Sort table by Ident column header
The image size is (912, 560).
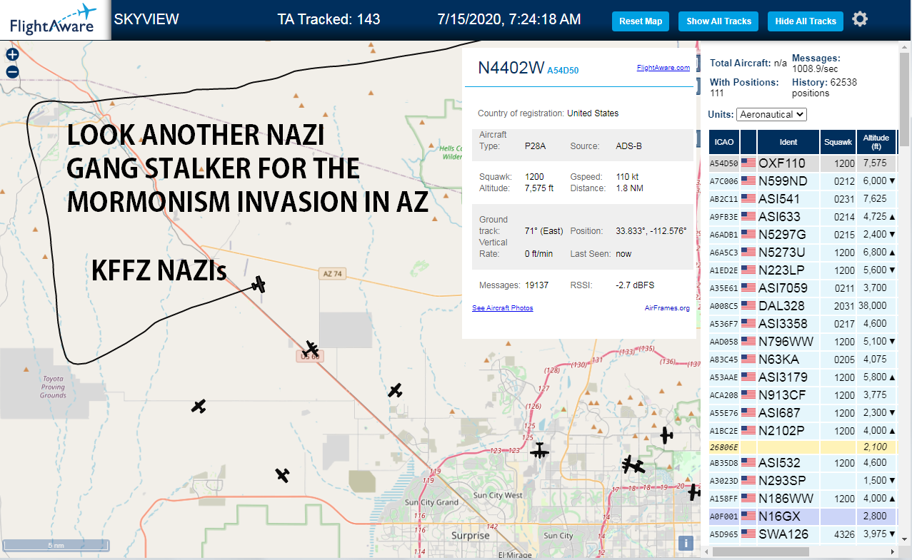(788, 142)
